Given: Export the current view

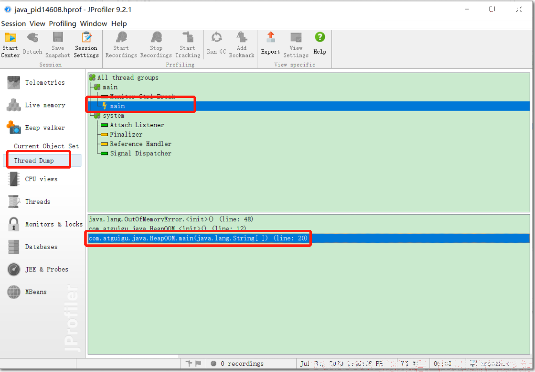Looking at the screenshot, I should (x=271, y=45).
